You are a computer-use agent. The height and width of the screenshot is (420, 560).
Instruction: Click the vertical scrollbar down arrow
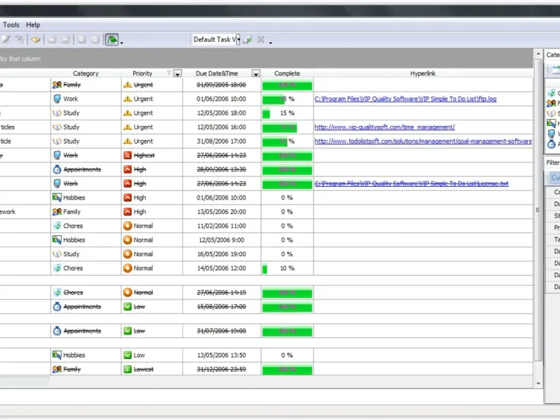point(538,384)
